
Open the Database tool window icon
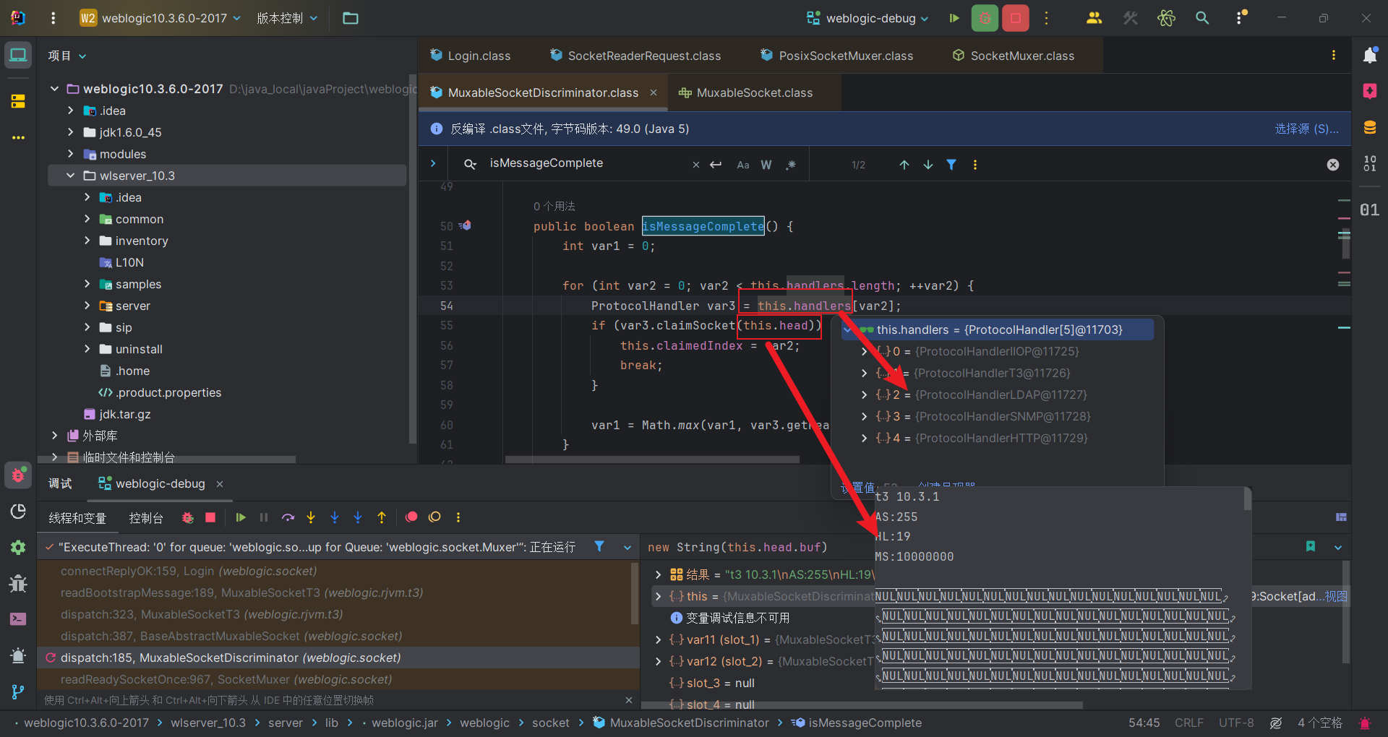coord(1370,128)
